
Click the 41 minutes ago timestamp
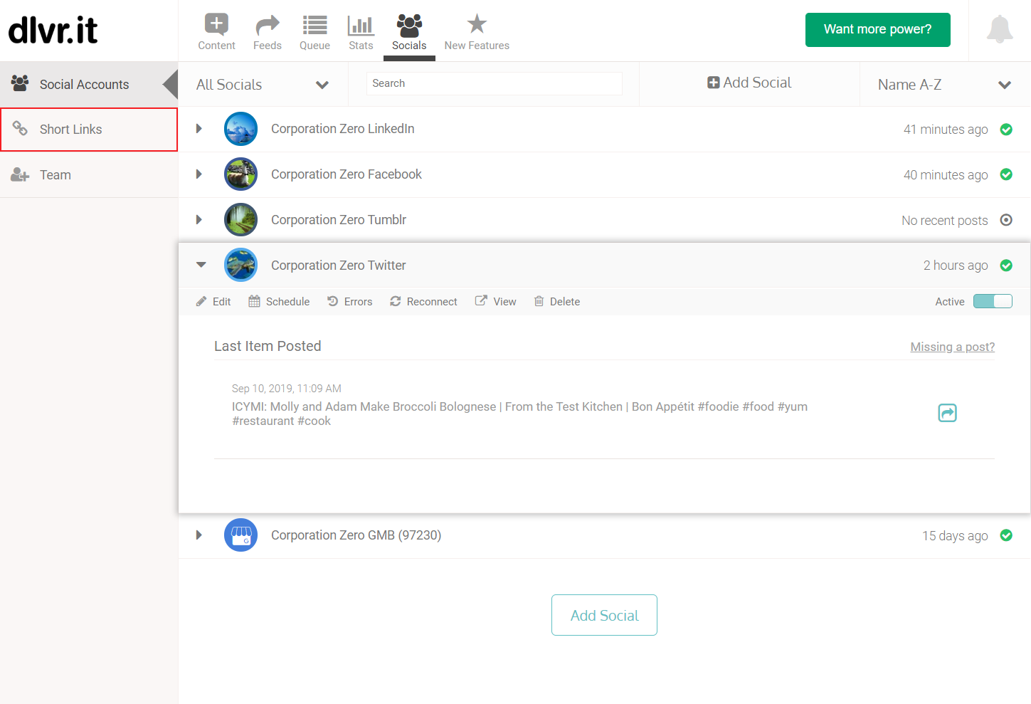coord(946,130)
